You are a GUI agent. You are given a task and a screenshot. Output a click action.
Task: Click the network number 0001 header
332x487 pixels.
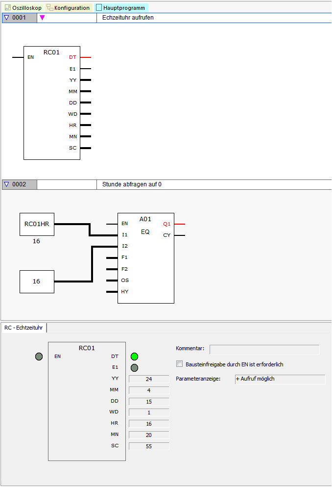(19, 18)
